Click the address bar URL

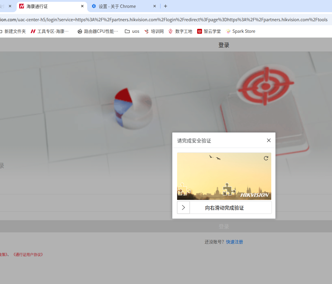(164, 20)
